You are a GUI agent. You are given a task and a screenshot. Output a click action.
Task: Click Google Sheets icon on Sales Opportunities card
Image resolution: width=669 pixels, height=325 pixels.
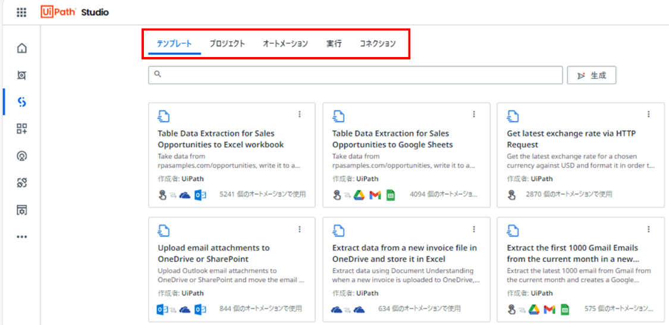(391, 195)
